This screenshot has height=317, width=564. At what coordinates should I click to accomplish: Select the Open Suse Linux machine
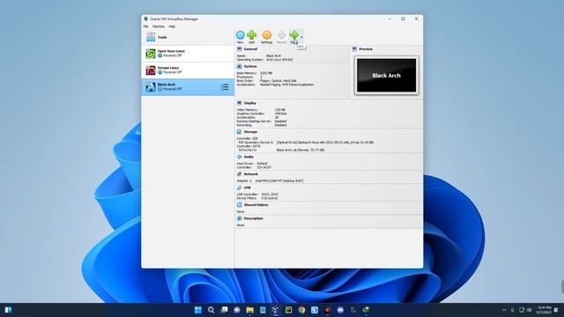pos(188,54)
